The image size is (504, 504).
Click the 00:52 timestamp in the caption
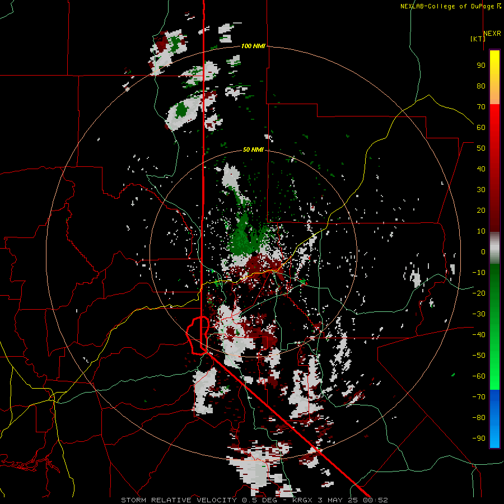[375, 500]
